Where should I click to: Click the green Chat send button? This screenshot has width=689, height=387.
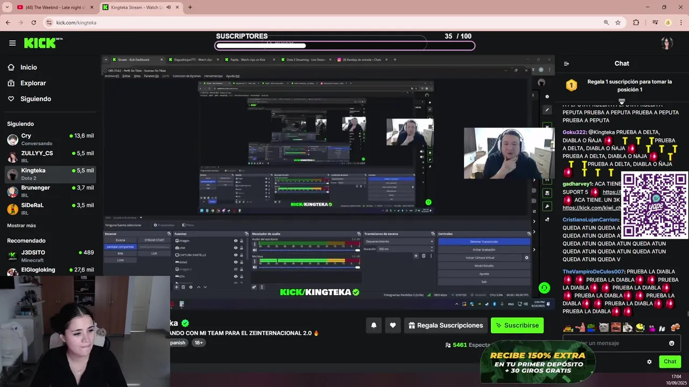pyautogui.click(x=670, y=362)
